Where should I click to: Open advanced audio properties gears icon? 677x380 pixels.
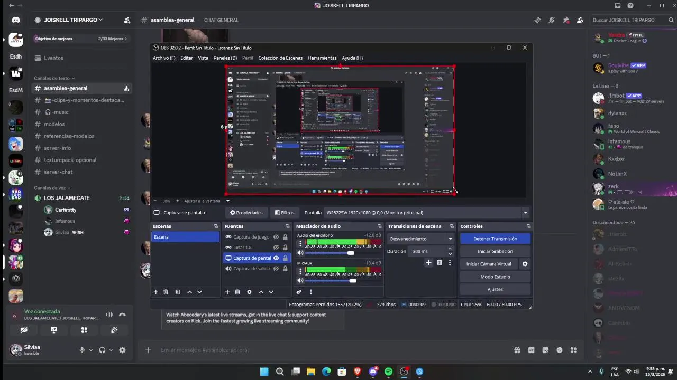(299, 292)
